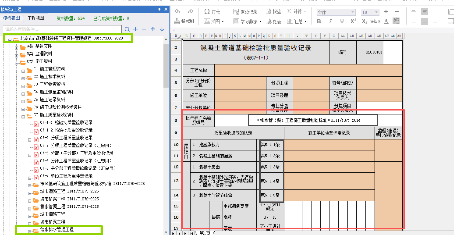Image resolution: width=454 pixels, height=235 pixels.
Task: Click the 原始记录 toolbar icon
Action: (x=245, y=12)
